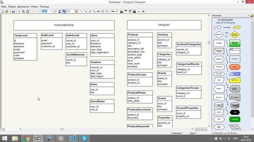Open the Объект menu

coord(35,7)
